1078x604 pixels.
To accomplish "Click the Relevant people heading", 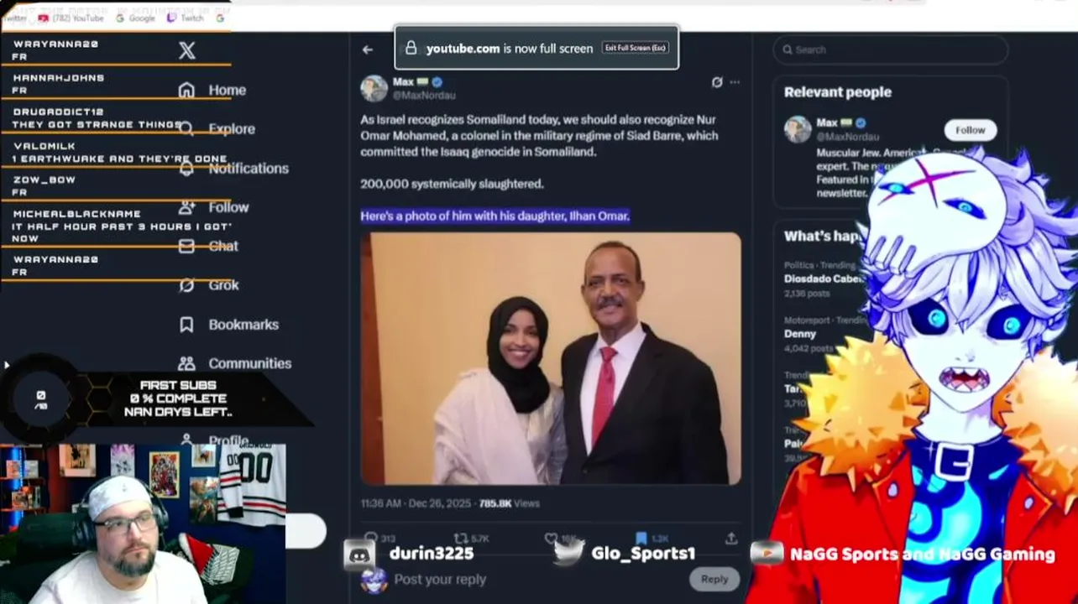I will point(838,92).
